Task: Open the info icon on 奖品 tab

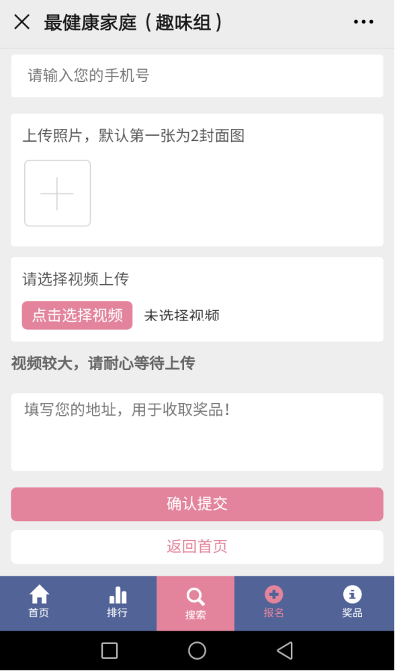Action: [x=351, y=594]
